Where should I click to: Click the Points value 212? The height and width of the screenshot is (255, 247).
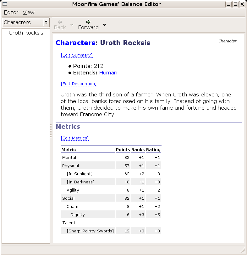(99, 66)
